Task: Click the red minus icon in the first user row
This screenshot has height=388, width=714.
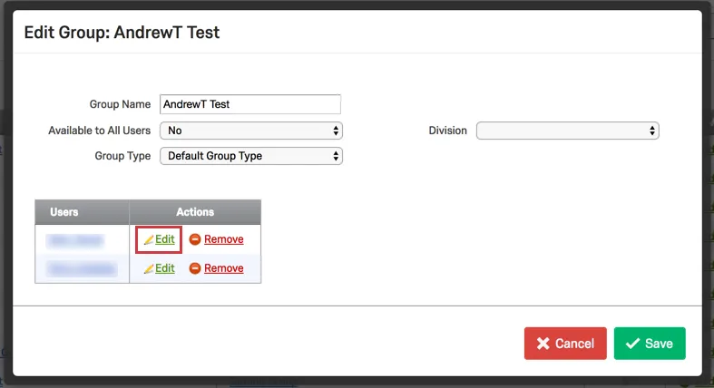Action: [195, 240]
